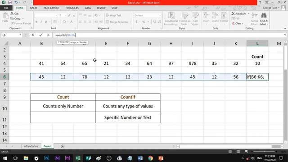Open Cell Styles gallery
The image size is (288, 162).
click(195, 19)
